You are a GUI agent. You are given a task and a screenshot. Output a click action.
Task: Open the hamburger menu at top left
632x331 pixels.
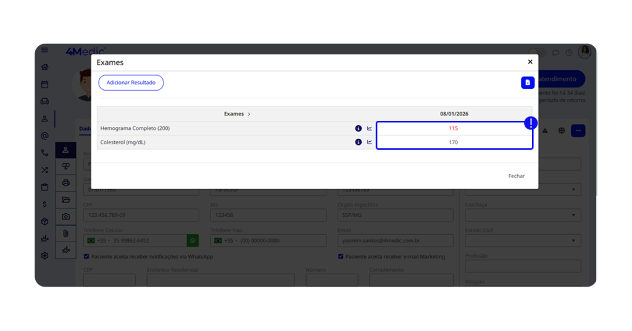pyautogui.click(x=44, y=50)
